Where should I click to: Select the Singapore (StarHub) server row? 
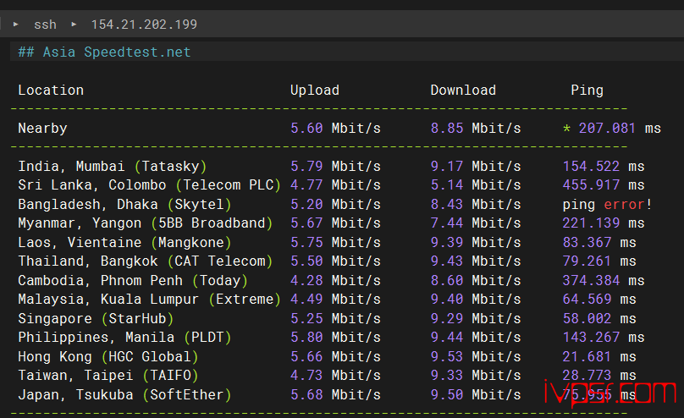(x=96, y=319)
